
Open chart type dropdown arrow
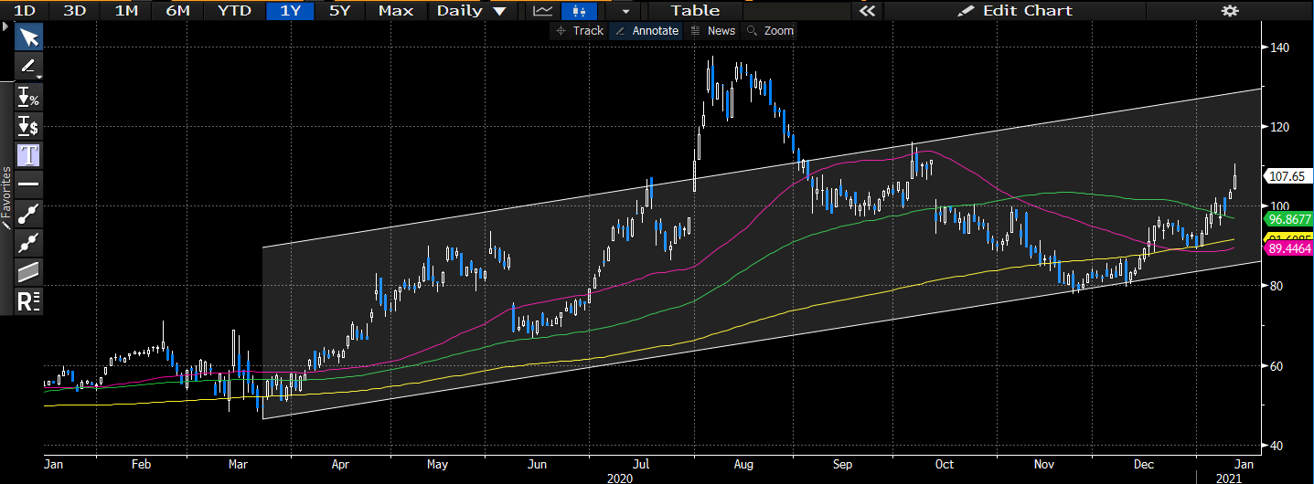coord(625,11)
